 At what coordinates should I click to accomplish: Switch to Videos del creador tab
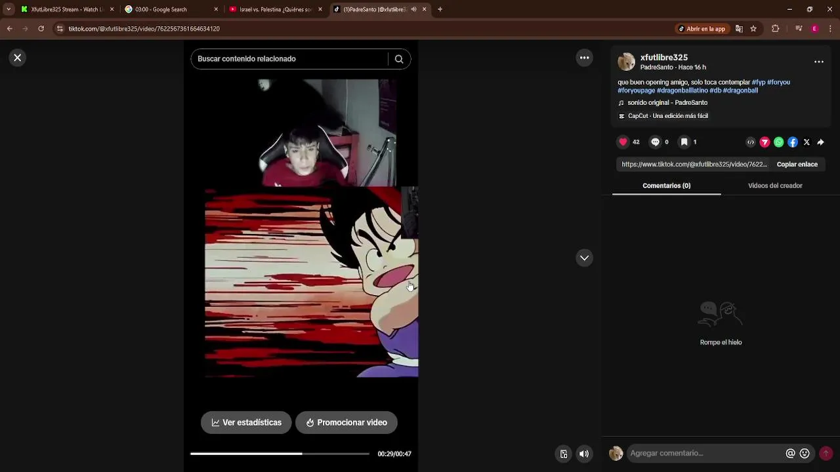pyautogui.click(x=775, y=186)
